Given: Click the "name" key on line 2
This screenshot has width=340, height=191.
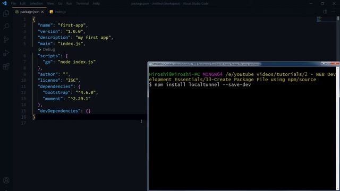Looking at the screenshot, I should pyautogui.click(x=45, y=25).
